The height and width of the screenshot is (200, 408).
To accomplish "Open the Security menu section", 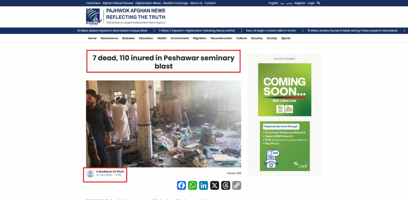I will click(x=257, y=38).
